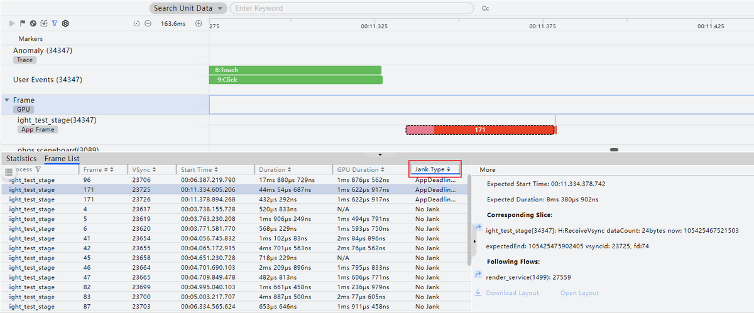Screen dimensions: 754x313
Task: Collapse the Frame tree row
Action: tap(7, 100)
